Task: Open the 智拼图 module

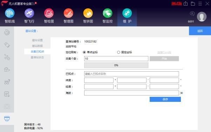Action: (88, 16)
